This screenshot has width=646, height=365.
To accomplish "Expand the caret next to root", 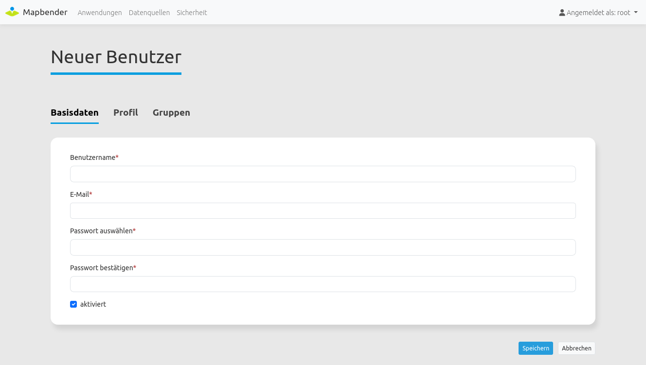I will pyautogui.click(x=636, y=13).
